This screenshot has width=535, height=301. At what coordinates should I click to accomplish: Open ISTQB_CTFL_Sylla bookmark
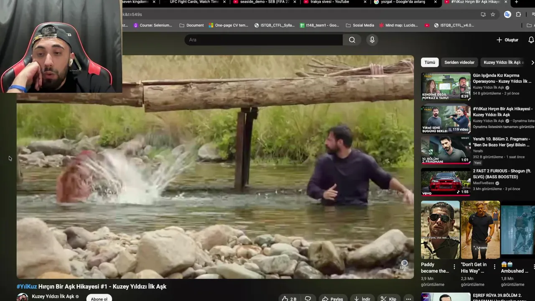(275, 25)
